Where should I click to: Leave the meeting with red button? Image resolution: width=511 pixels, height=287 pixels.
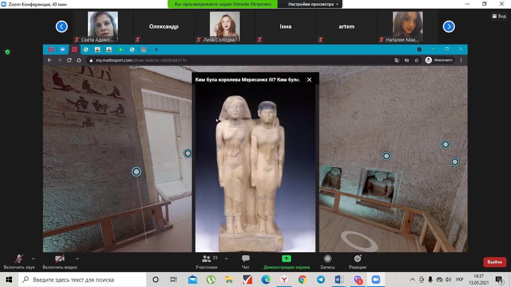point(495,262)
